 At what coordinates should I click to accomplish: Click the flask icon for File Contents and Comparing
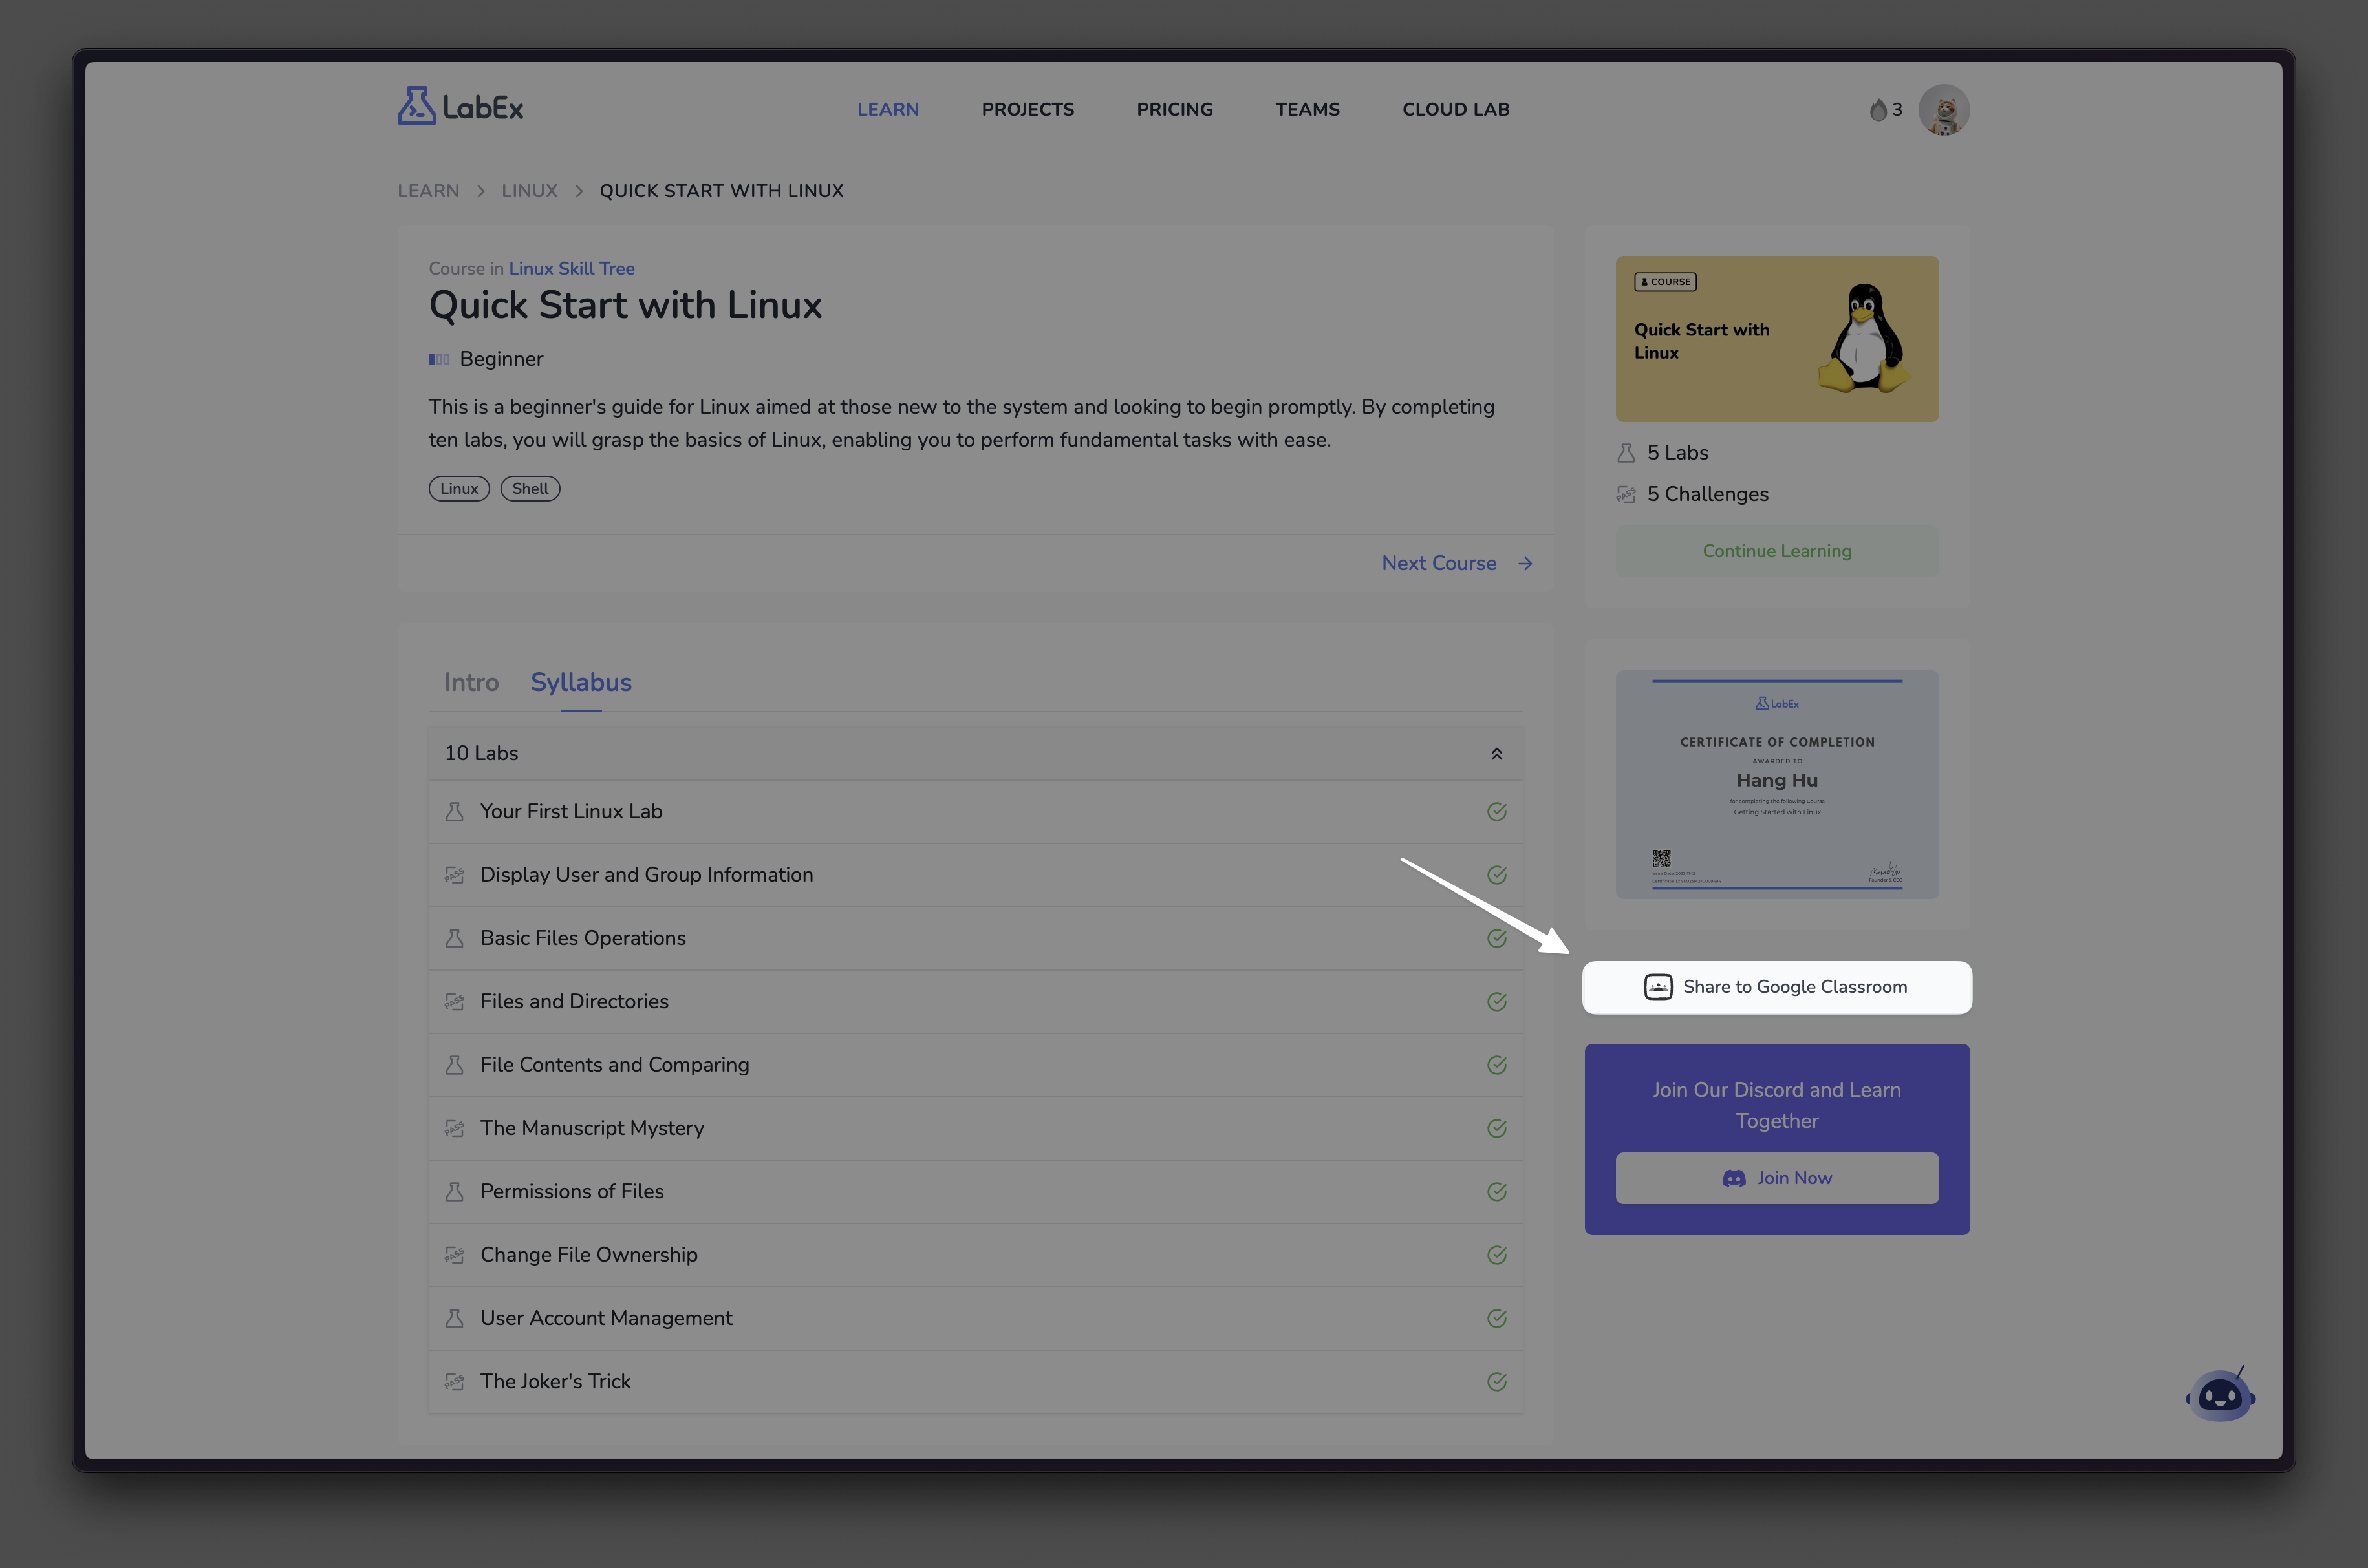[454, 1065]
